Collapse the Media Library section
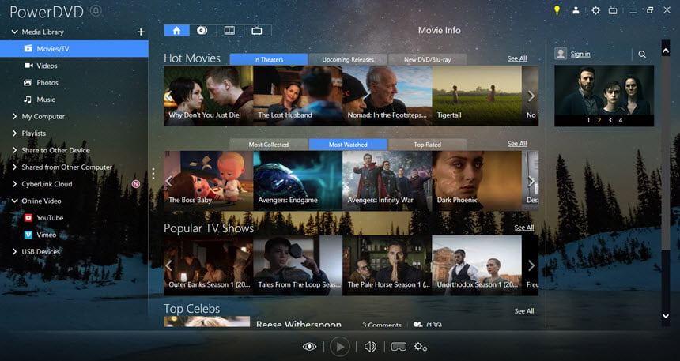Viewport: 680px width, 361px height. (14, 32)
